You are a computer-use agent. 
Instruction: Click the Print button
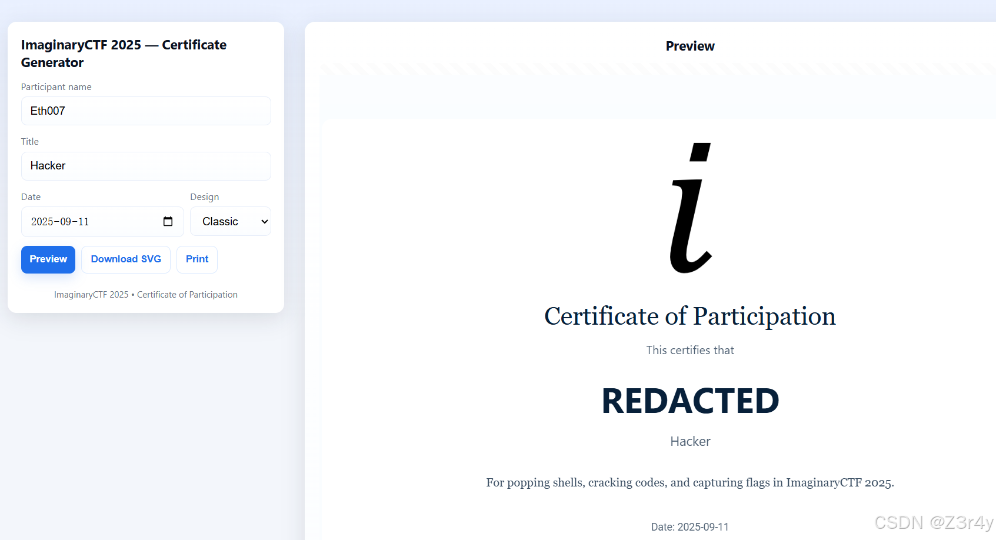coord(197,259)
